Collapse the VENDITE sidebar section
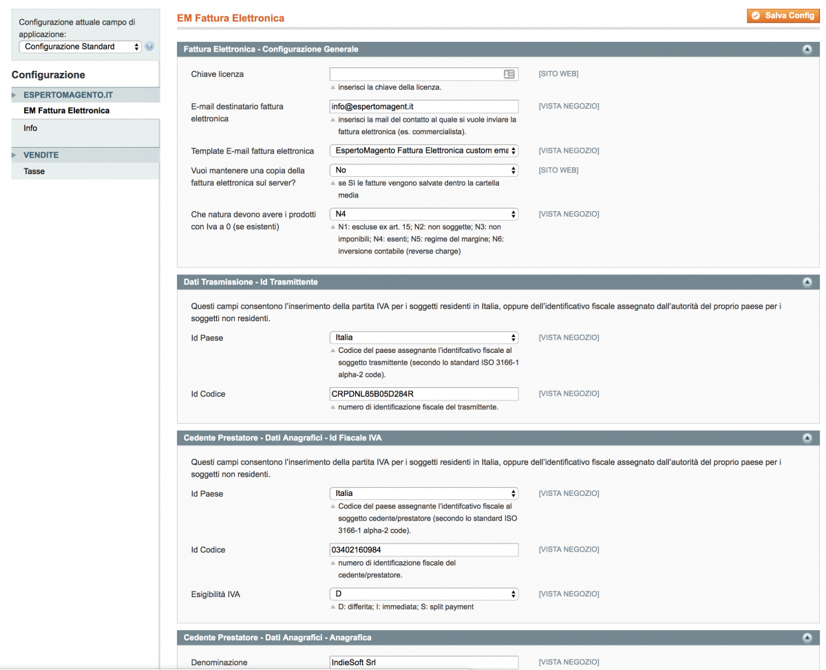826x670 pixels. (85, 155)
